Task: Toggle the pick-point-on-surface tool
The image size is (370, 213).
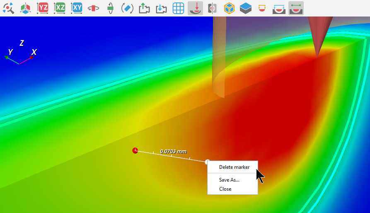Action: point(196,8)
